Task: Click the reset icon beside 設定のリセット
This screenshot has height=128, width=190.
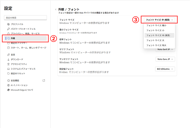Action: point(8,73)
